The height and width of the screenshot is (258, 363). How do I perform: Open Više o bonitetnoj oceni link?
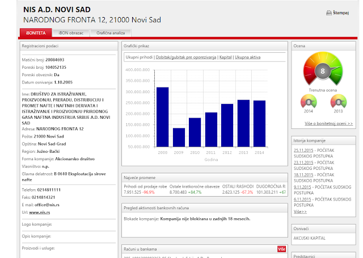[329, 123]
